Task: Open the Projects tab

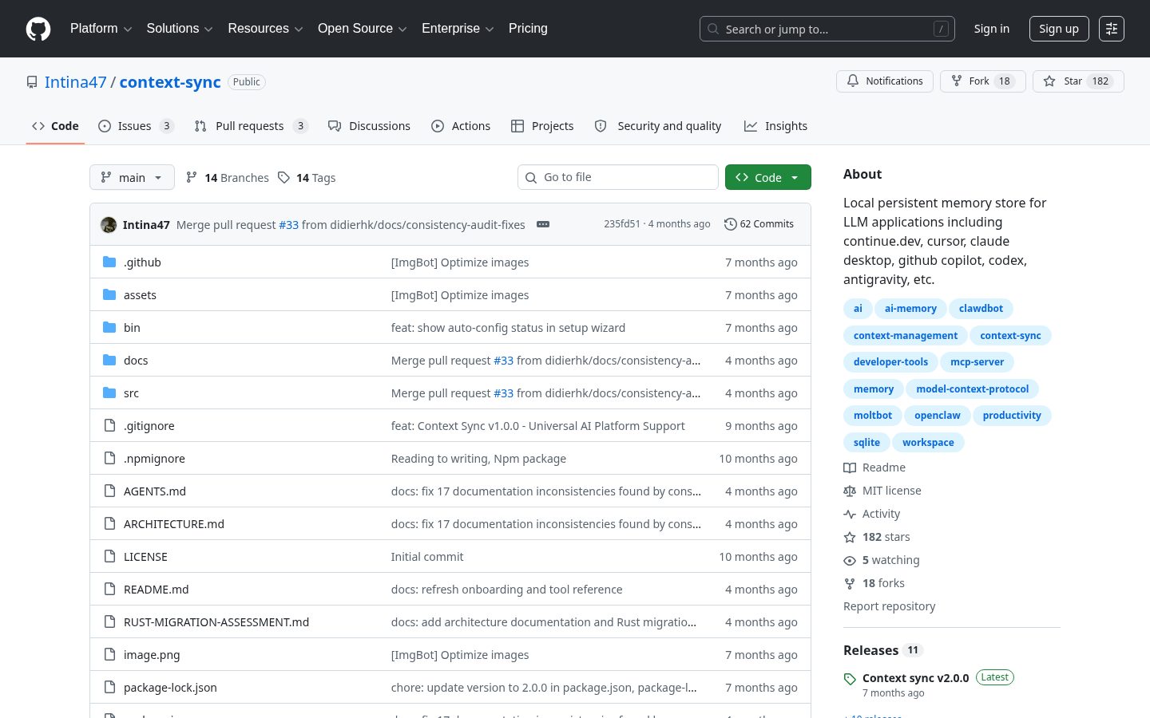Action: click(542, 126)
